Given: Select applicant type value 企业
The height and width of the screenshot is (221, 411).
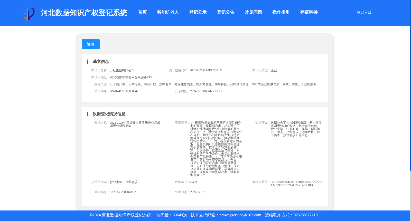Looking at the screenshot, I should point(274,70).
